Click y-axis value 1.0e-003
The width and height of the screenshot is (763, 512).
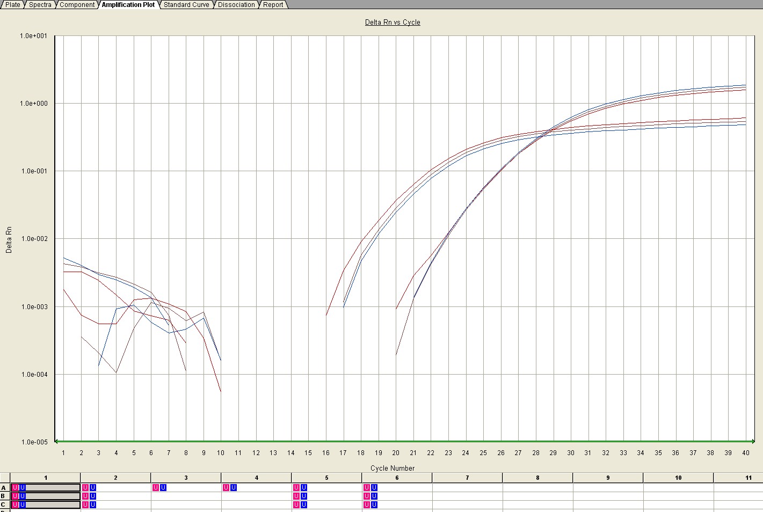click(x=33, y=307)
